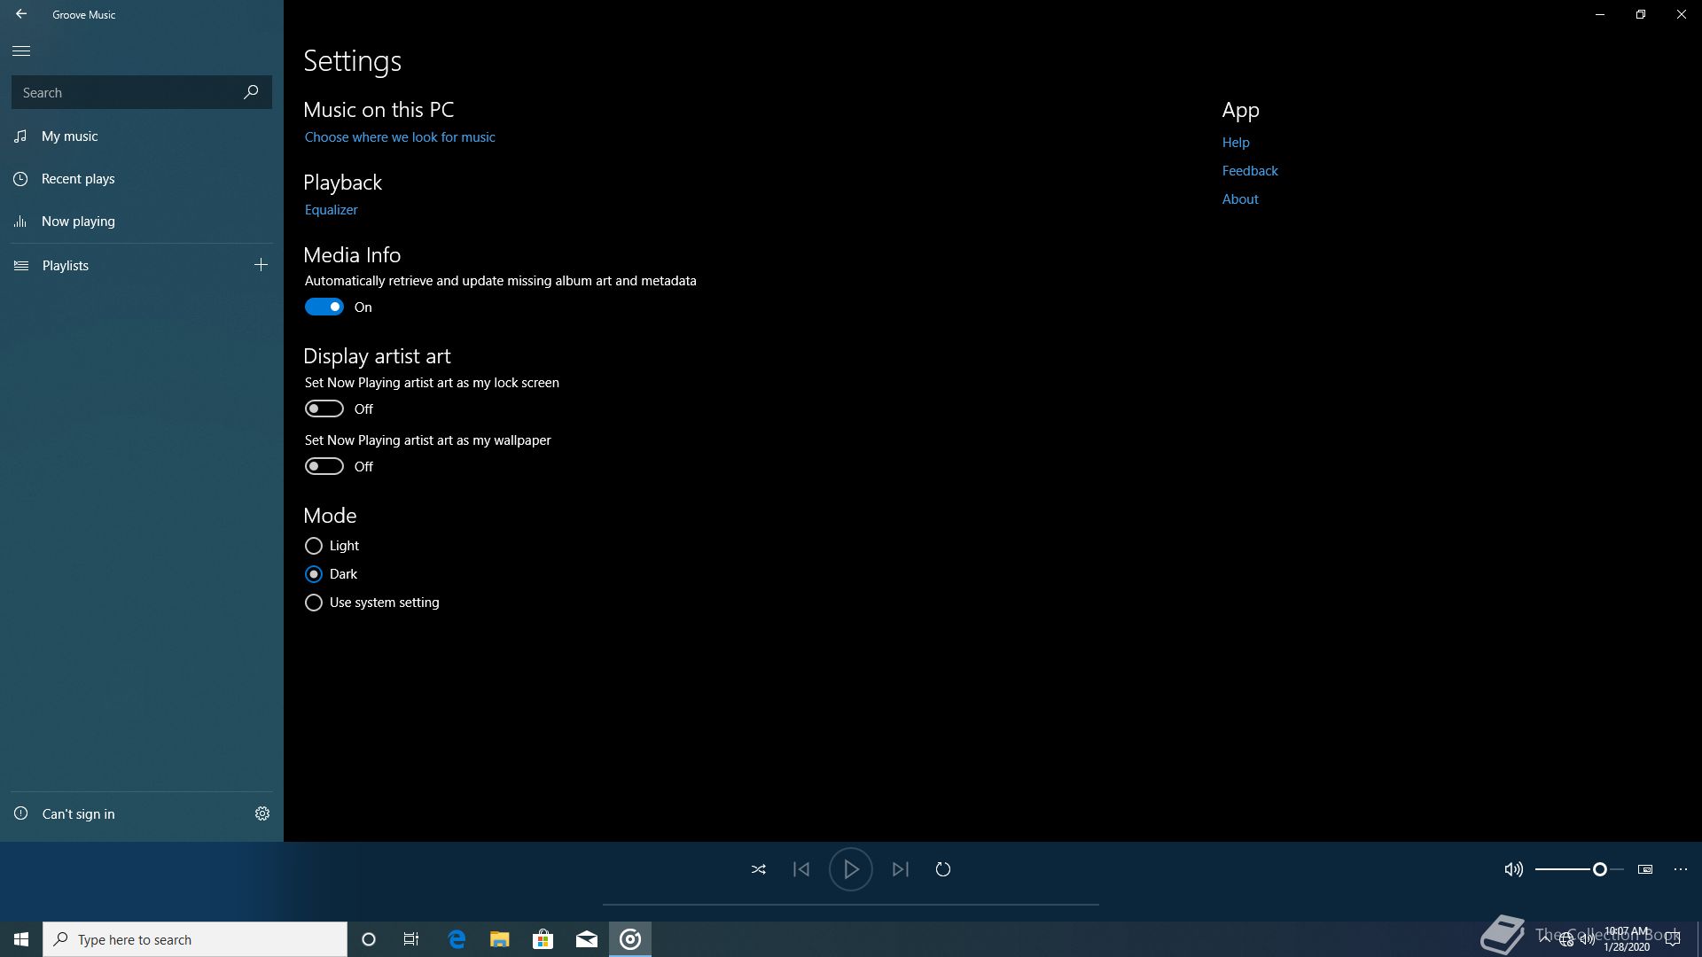
Task: Click the back arrow in Groove Music
Action: coord(21,14)
